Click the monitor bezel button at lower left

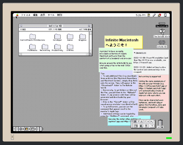coord(12,137)
